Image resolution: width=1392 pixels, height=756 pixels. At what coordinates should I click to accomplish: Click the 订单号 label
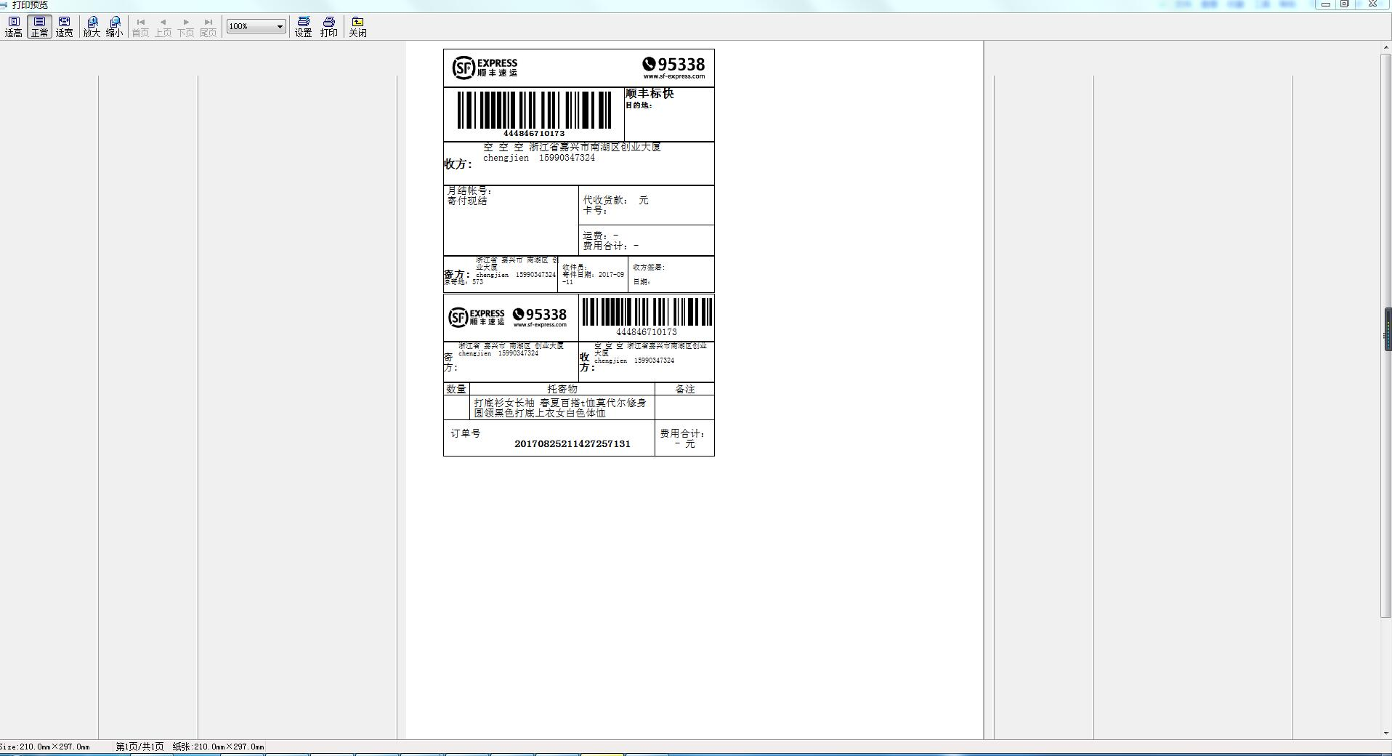[x=465, y=433]
